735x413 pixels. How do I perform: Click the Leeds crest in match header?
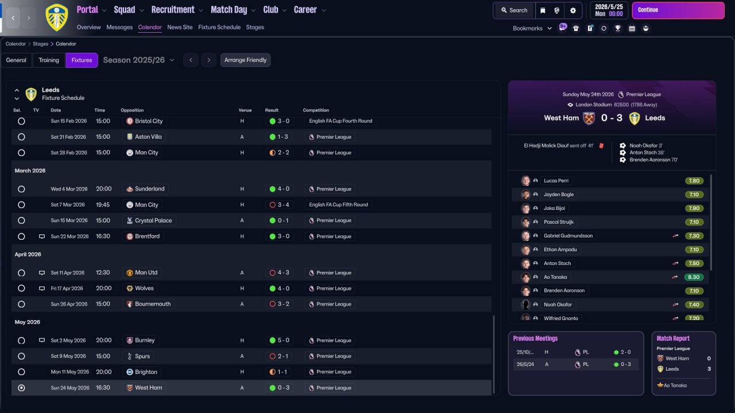(635, 118)
